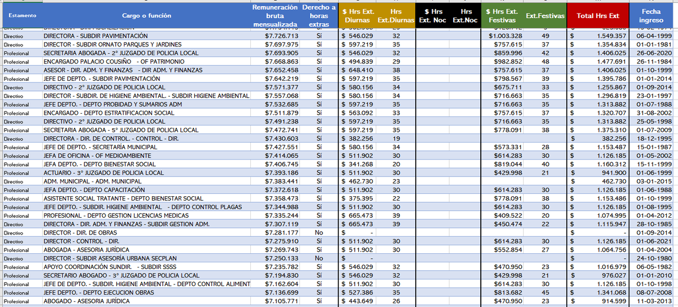Click the '$ Hrs Ext. Diurnas' header
The image size is (678, 307).
tap(357, 15)
